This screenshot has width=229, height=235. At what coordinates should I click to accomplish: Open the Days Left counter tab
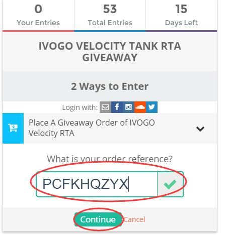[x=181, y=16]
